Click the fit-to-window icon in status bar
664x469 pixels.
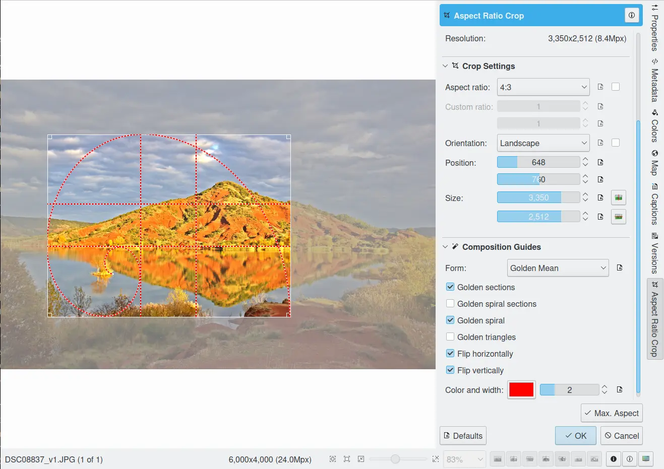point(333,459)
